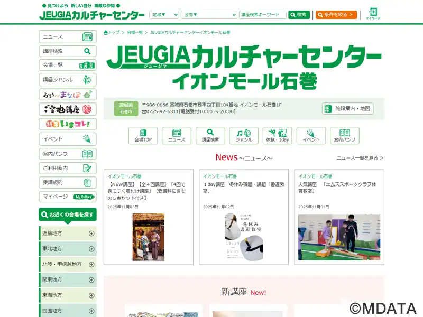The width and height of the screenshot is (423, 317).
Task: Open the 4回で身につく着付け講座 news title
Action: 147,191
